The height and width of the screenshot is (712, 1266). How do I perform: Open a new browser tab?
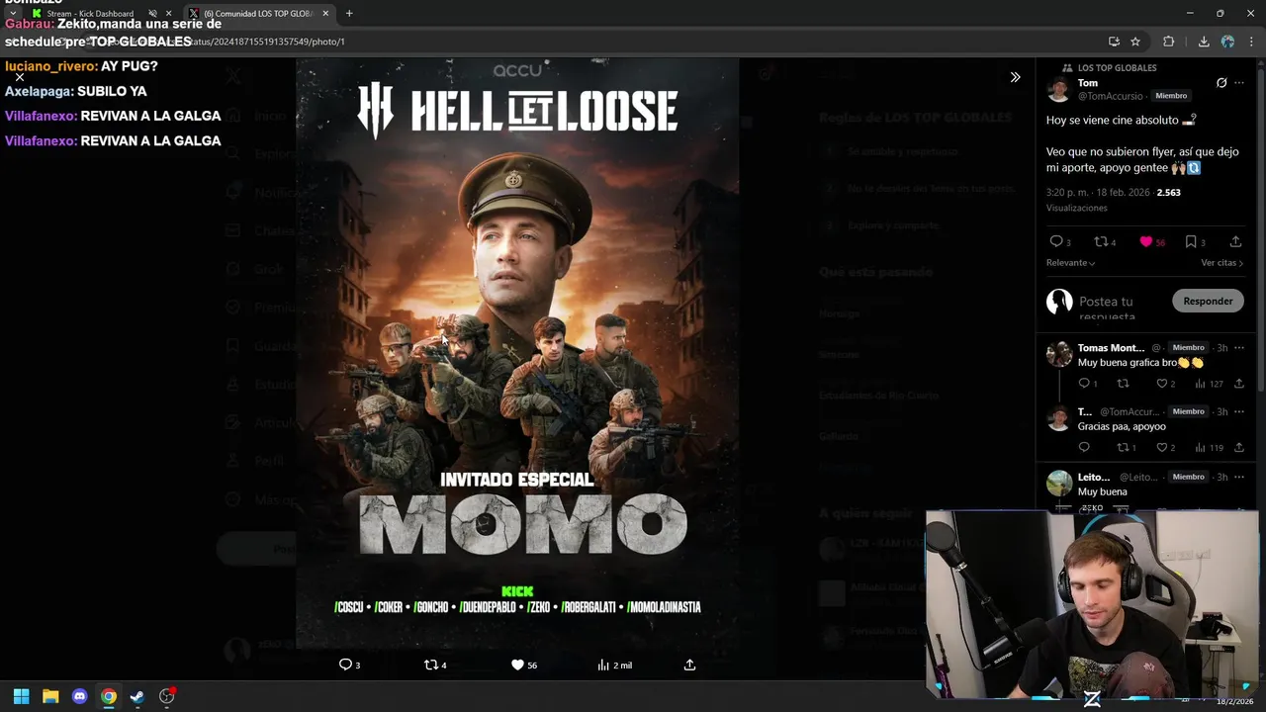pyautogui.click(x=349, y=14)
